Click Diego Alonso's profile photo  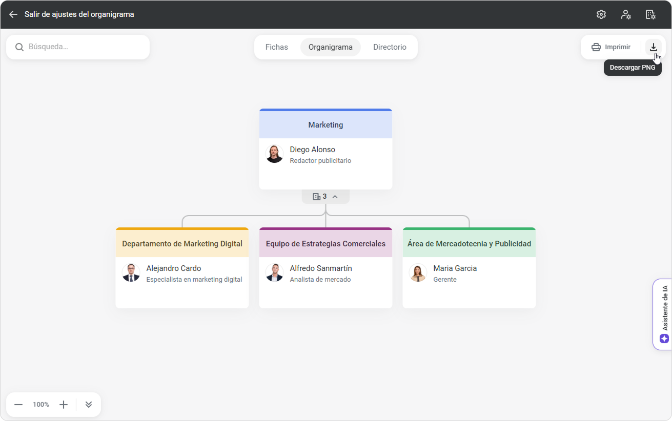pyautogui.click(x=275, y=154)
